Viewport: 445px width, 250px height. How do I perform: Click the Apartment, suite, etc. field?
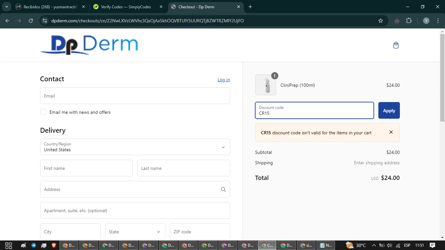point(135,211)
